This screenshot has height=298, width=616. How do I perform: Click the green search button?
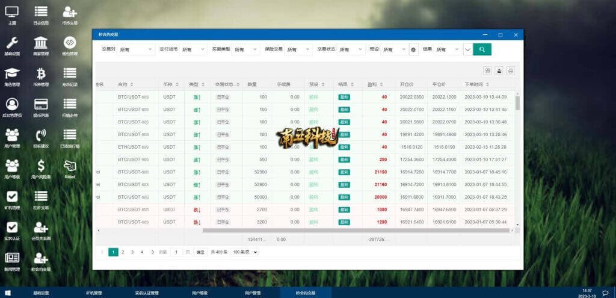tap(482, 49)
